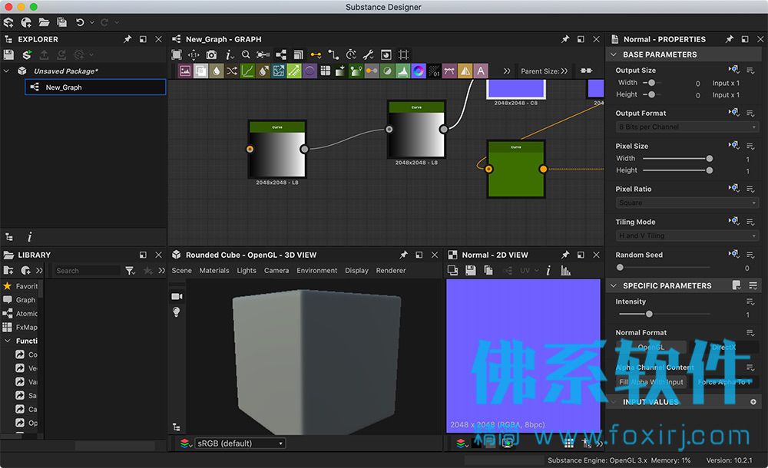Toggle Output Size relative-to-parent icon
768x468 pixels.
click(733, 70)
